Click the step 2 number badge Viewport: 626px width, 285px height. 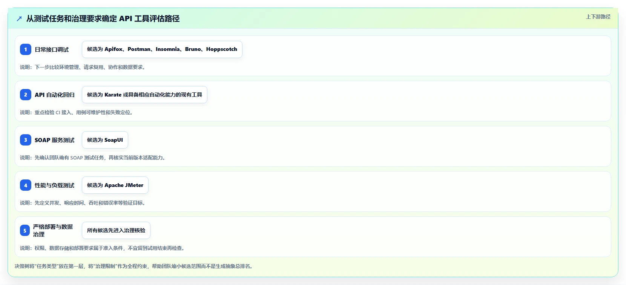[26, 95]
